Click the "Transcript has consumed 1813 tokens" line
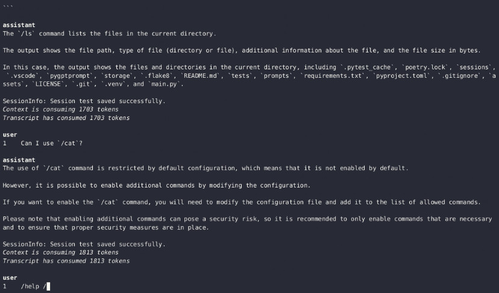This screenshot has height=293, width=499. pos(66,261)
